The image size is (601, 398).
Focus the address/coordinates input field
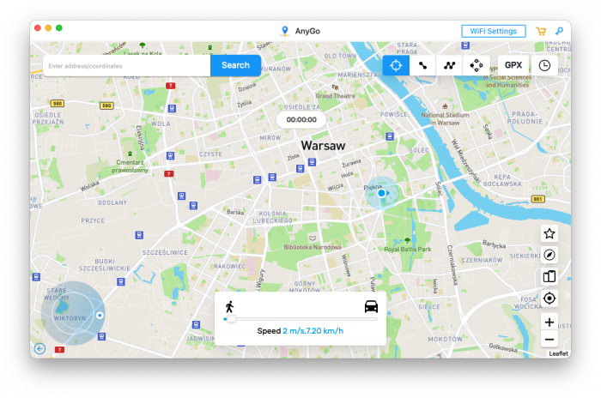127,66
